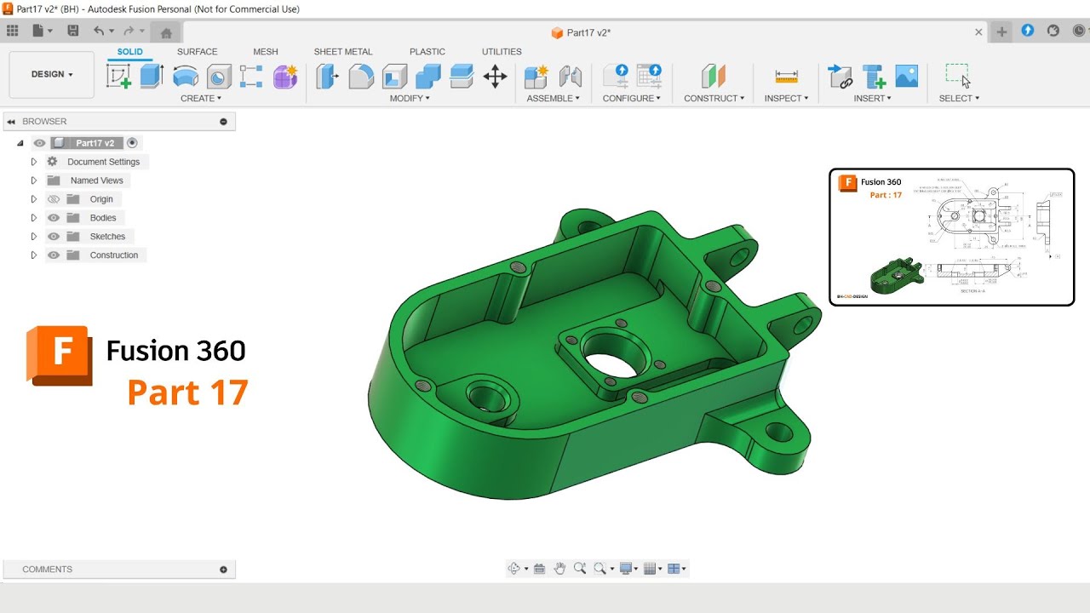Select the Press Pull tool
Screen dimensions: 1090x613
click(x=328, y=77)
